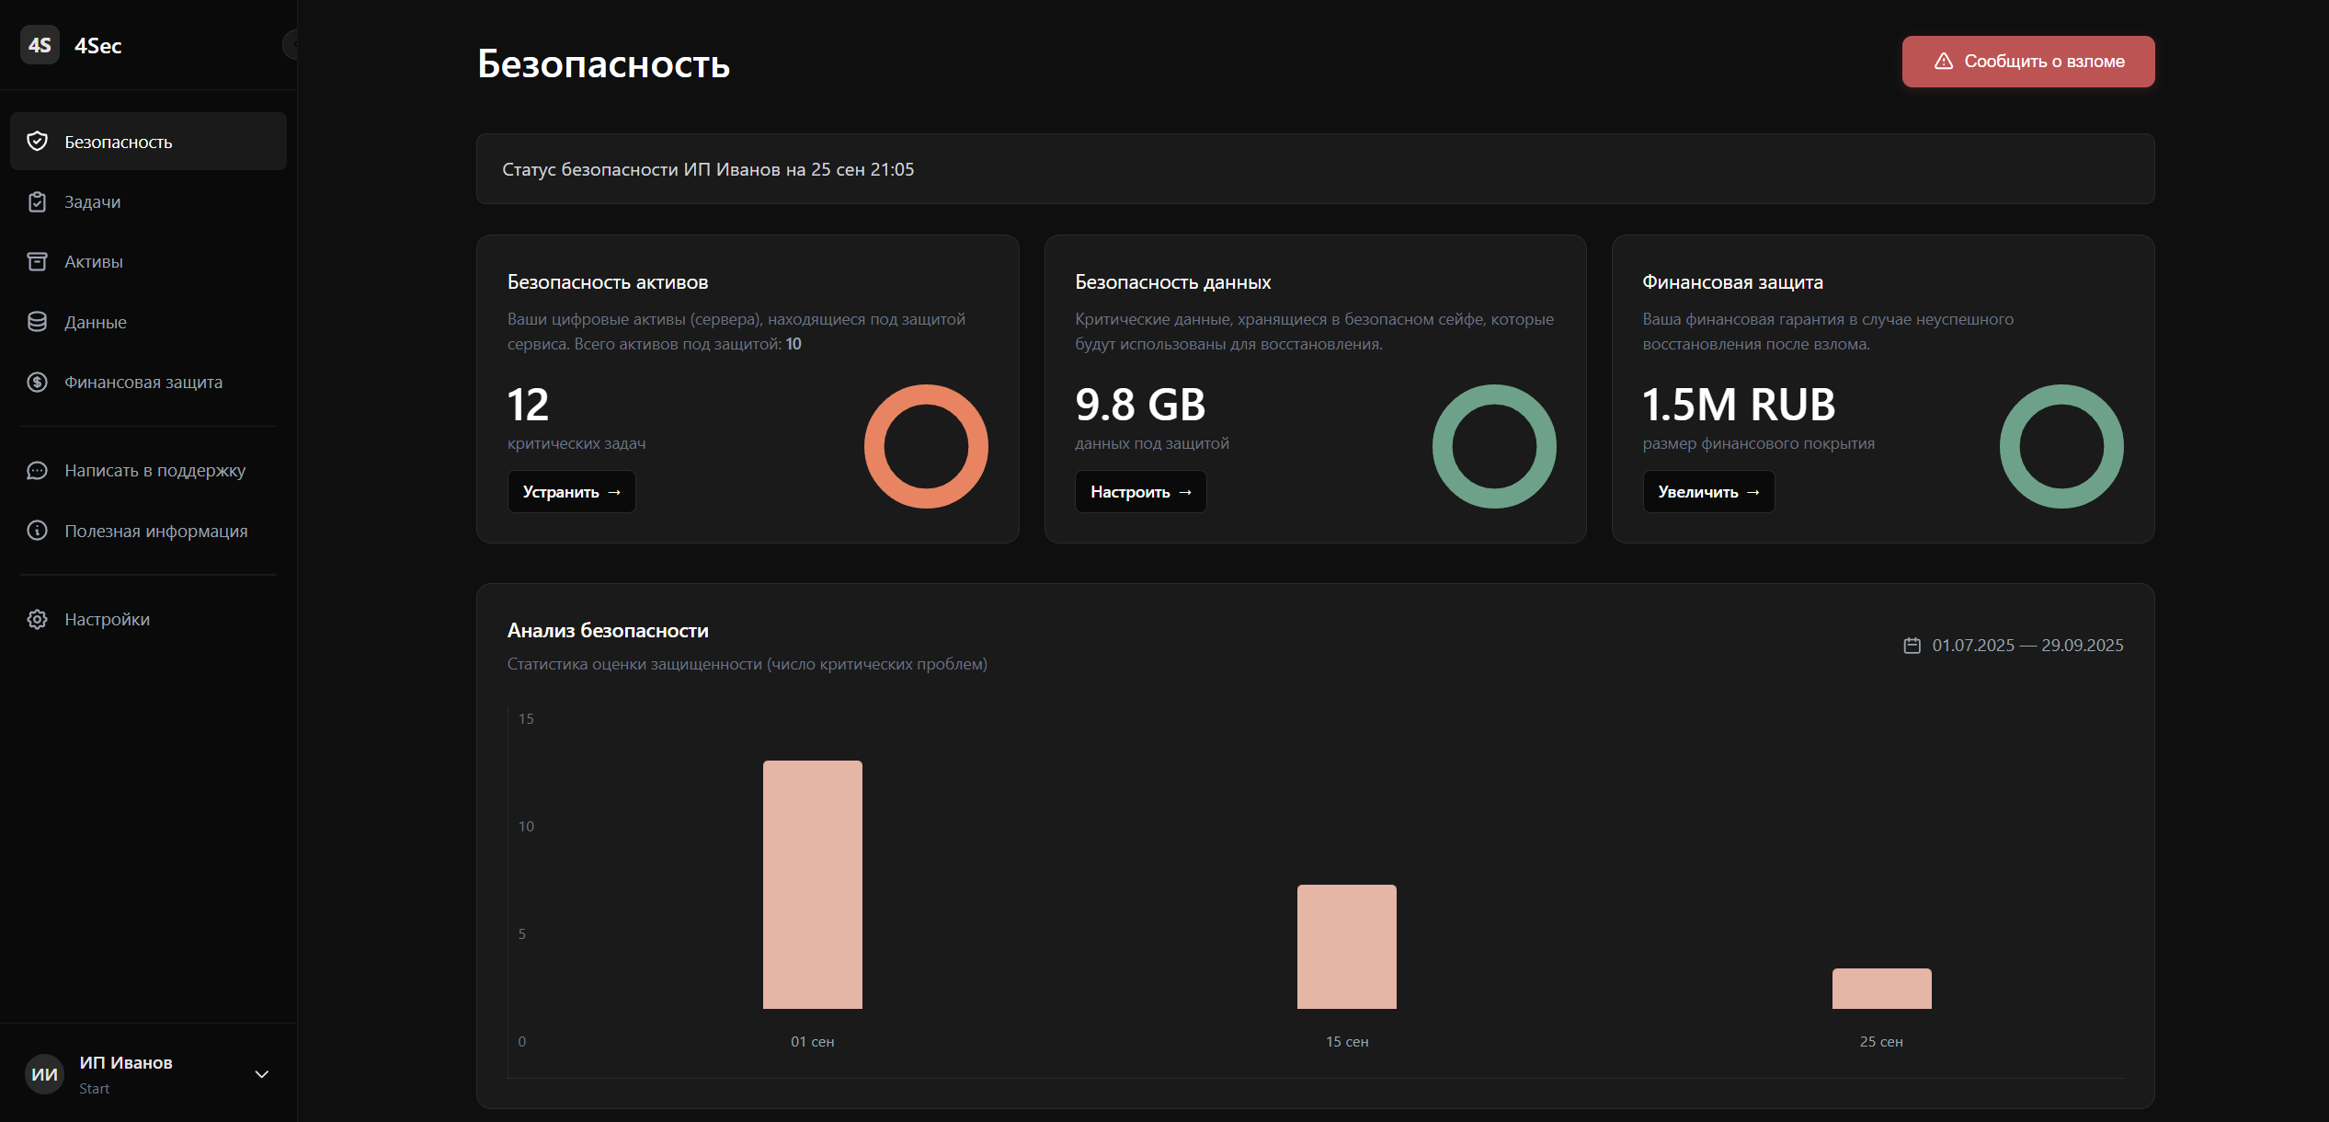The width and height of the screenshot is (2329, 1122).
Task: Switch to the Активы section
Action: pos(94,261)
